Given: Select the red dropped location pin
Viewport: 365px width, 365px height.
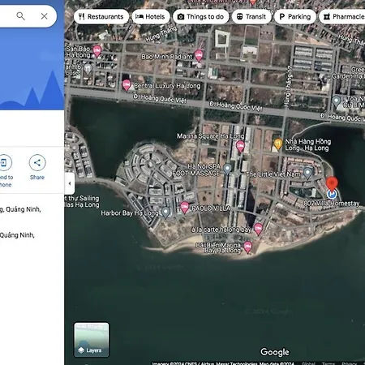Looking at the screenshot, I should click(332, 183).
